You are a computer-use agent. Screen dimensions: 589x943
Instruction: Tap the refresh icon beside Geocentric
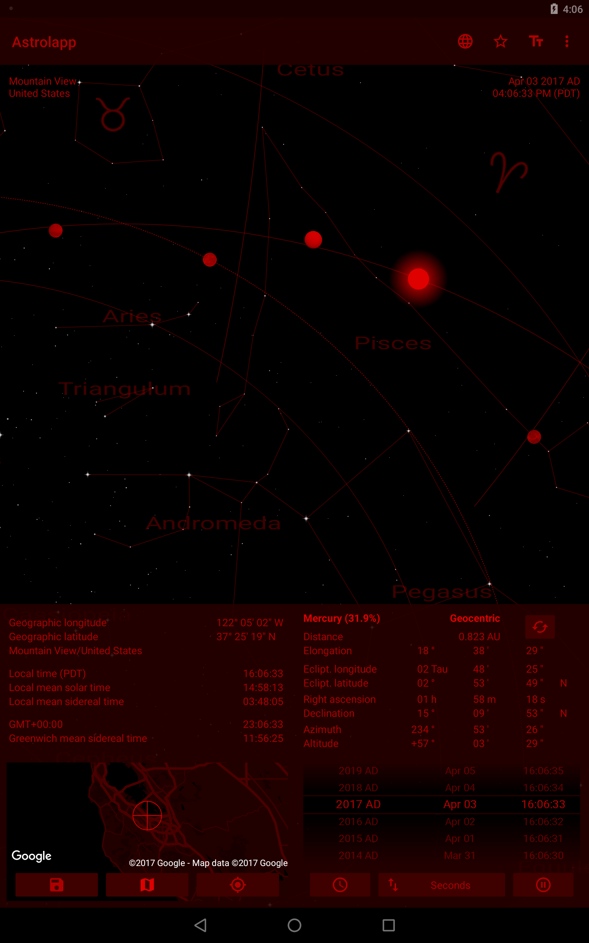point(540,627)
